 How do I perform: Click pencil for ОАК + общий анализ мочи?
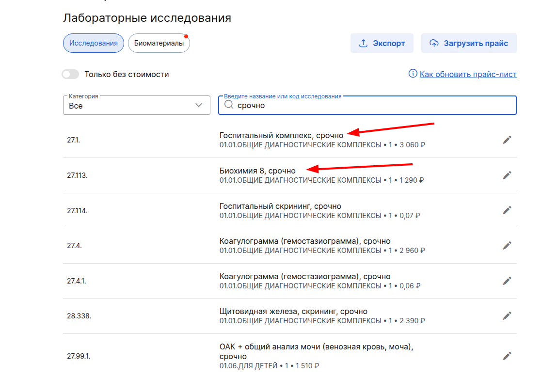(x=507, y=356)
